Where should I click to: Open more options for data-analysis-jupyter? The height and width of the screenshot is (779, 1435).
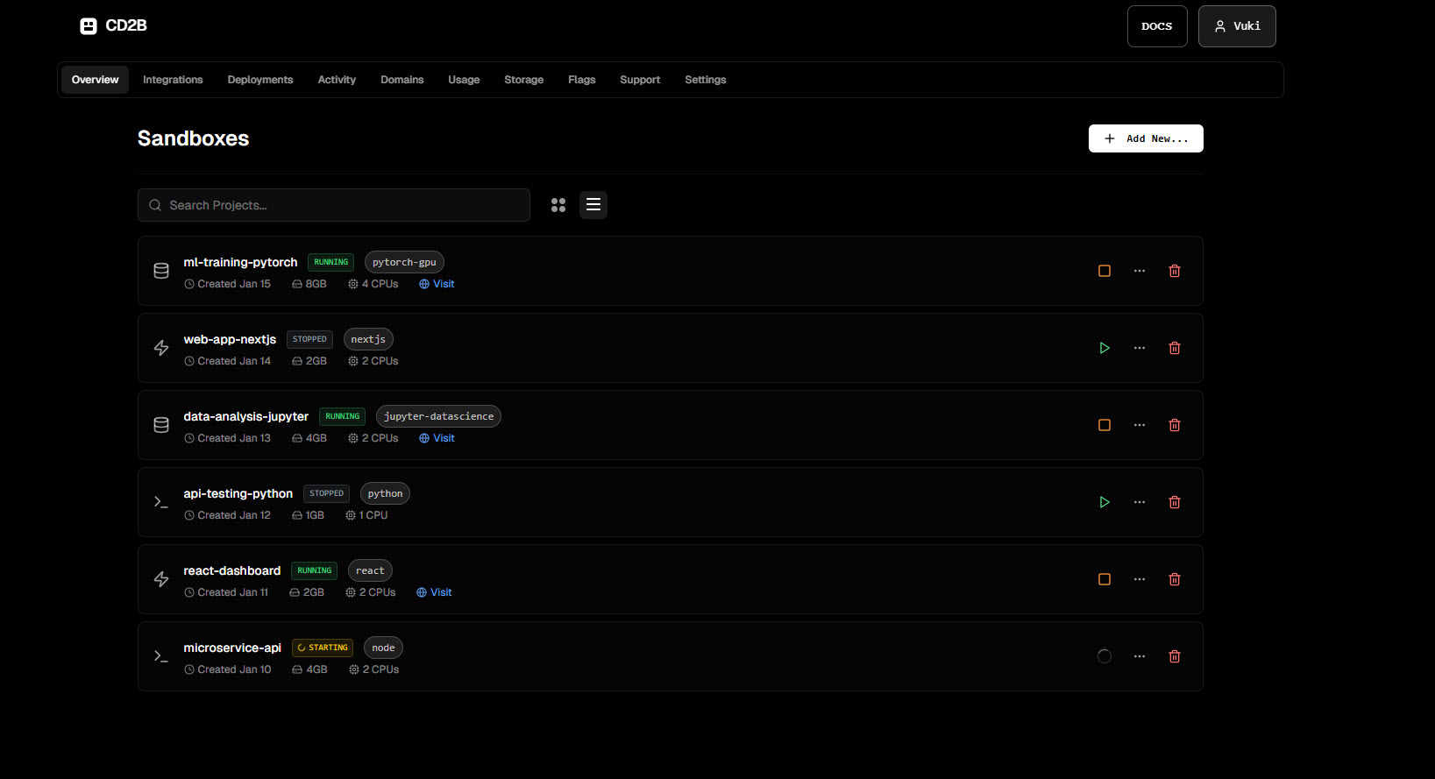tap(1140, 425)
